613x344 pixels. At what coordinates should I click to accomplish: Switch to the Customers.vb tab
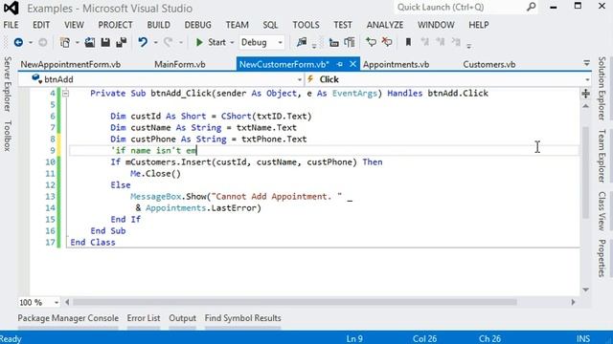489,64
